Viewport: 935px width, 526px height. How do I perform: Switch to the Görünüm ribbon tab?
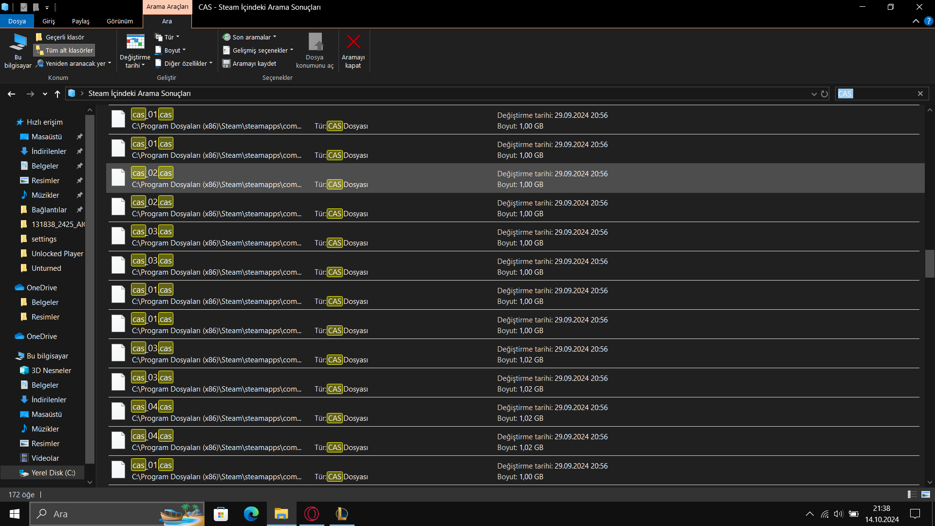pos(120,21)
